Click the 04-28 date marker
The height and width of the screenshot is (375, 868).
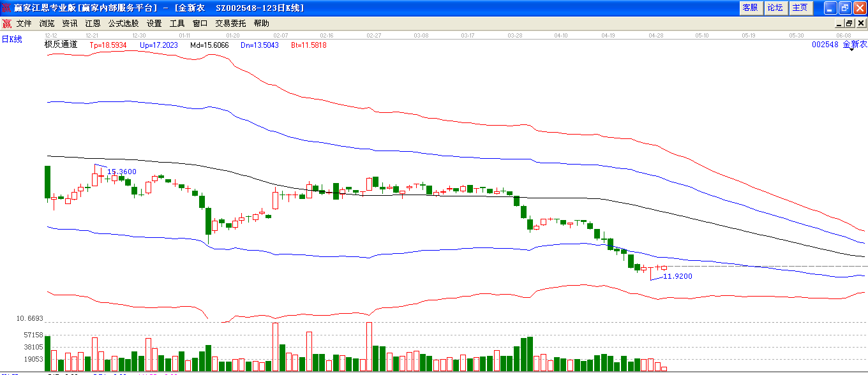[655, 35]
